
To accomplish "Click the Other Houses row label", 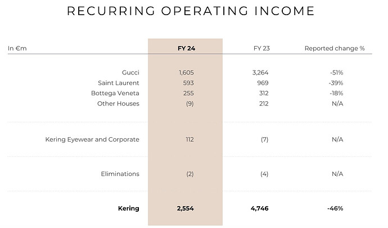I will [x=118, y=104].
